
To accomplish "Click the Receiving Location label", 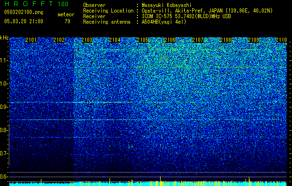I will point(108,11).
